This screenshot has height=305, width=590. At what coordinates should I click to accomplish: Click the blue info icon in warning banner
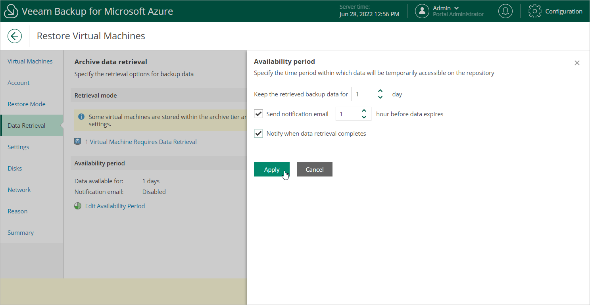point(81,117)
